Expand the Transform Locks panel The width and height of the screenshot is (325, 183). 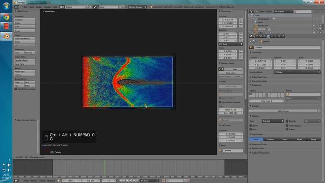click(259, 81)
